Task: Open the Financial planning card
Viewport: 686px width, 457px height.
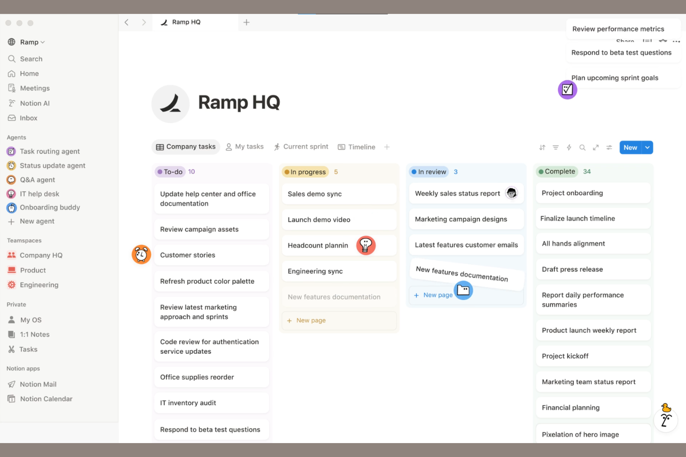Action: (x=593, y=408)
